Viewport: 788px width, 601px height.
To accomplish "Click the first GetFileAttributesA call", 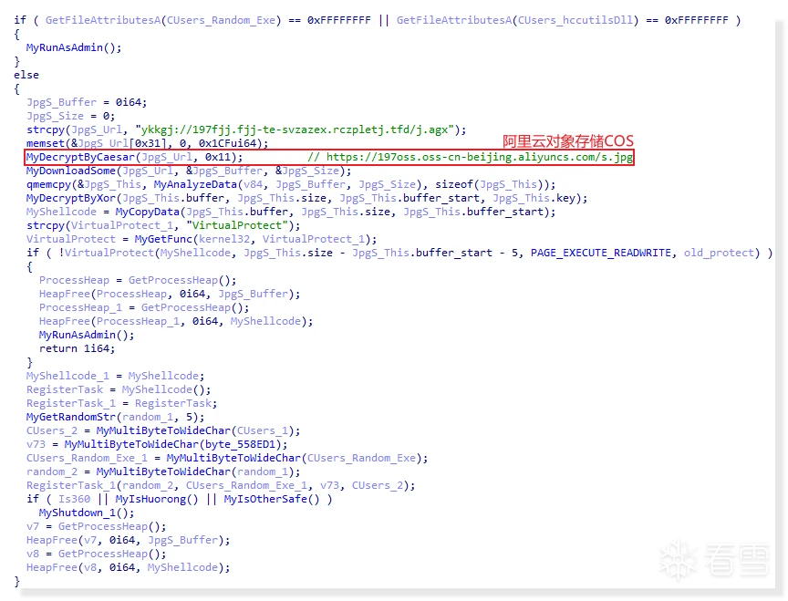I will [163, 20].
